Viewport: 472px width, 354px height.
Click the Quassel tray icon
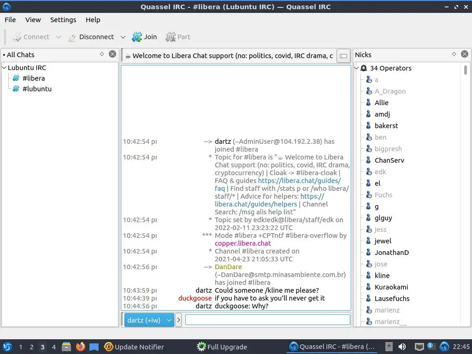pyautogui.click(x=444, y=347)
